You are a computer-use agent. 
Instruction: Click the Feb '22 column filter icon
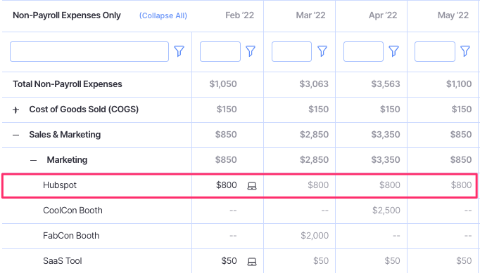tap(251, 51)
